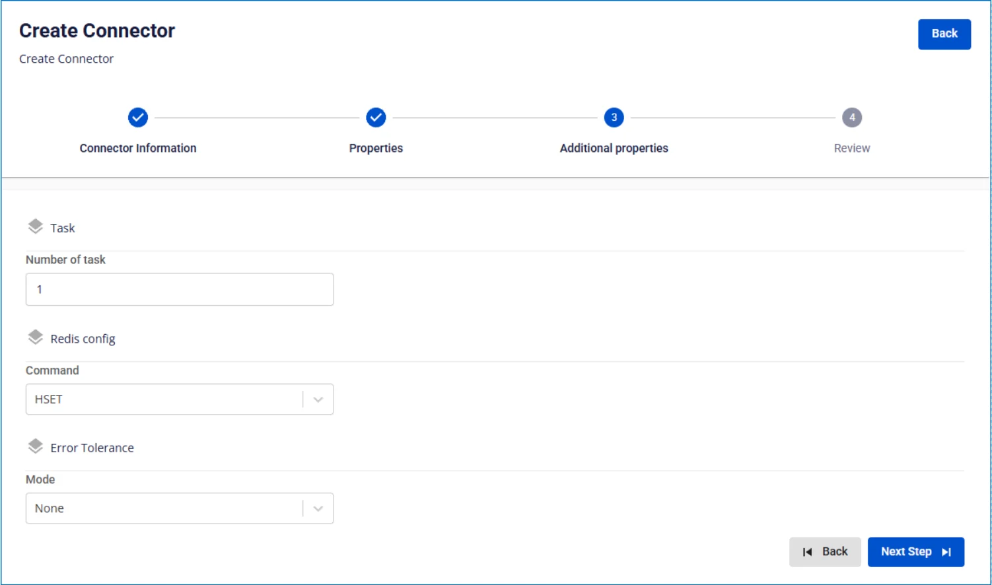Click the Error Tolerance section heading
The width and height of the screenshot is (992, 585).
(x=92, y=448)
